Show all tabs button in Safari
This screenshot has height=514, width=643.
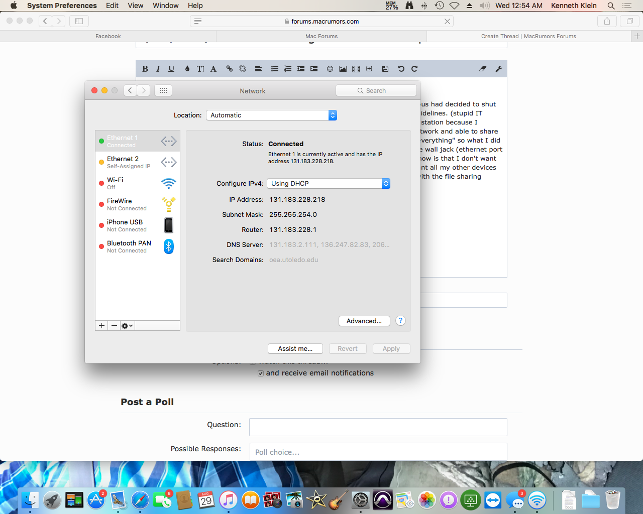point(629,21)
